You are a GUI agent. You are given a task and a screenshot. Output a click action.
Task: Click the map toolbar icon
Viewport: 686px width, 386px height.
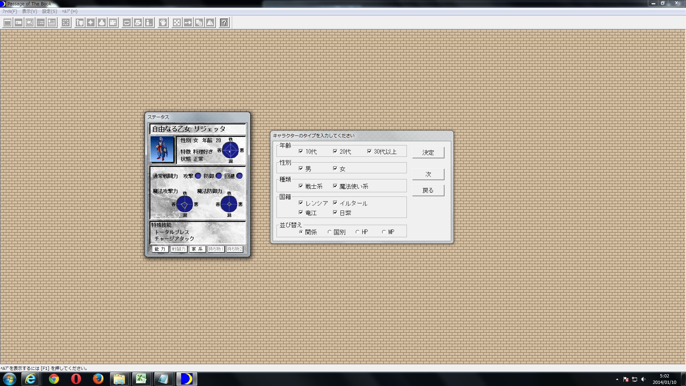coord(30,23)
